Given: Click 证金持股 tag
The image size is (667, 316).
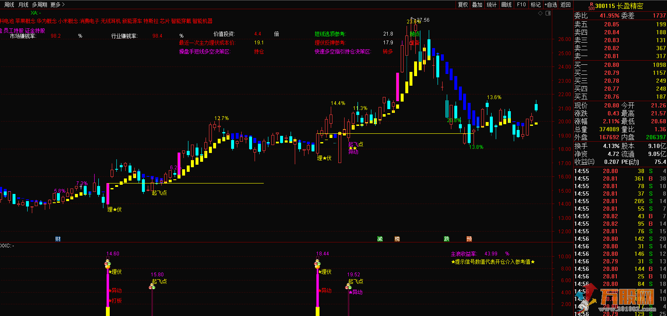Looking at the screenshot, I should pyautogui.click(x=35, y=31).
